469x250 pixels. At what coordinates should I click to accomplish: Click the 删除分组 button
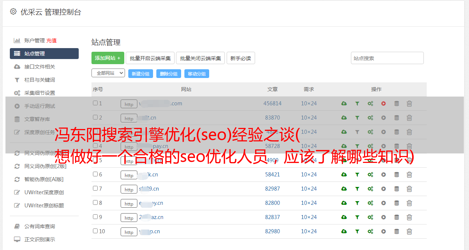[x=169, y=74]
